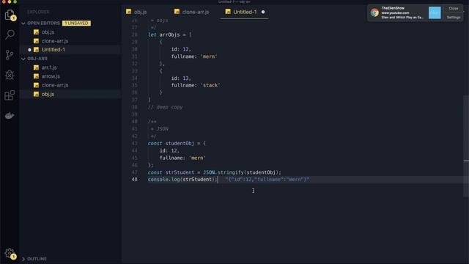This screenshot has width=469, height=264.
Task: Select the Untitled-1 editor tab
Action: pyautogui.click(x=244, y=12)
